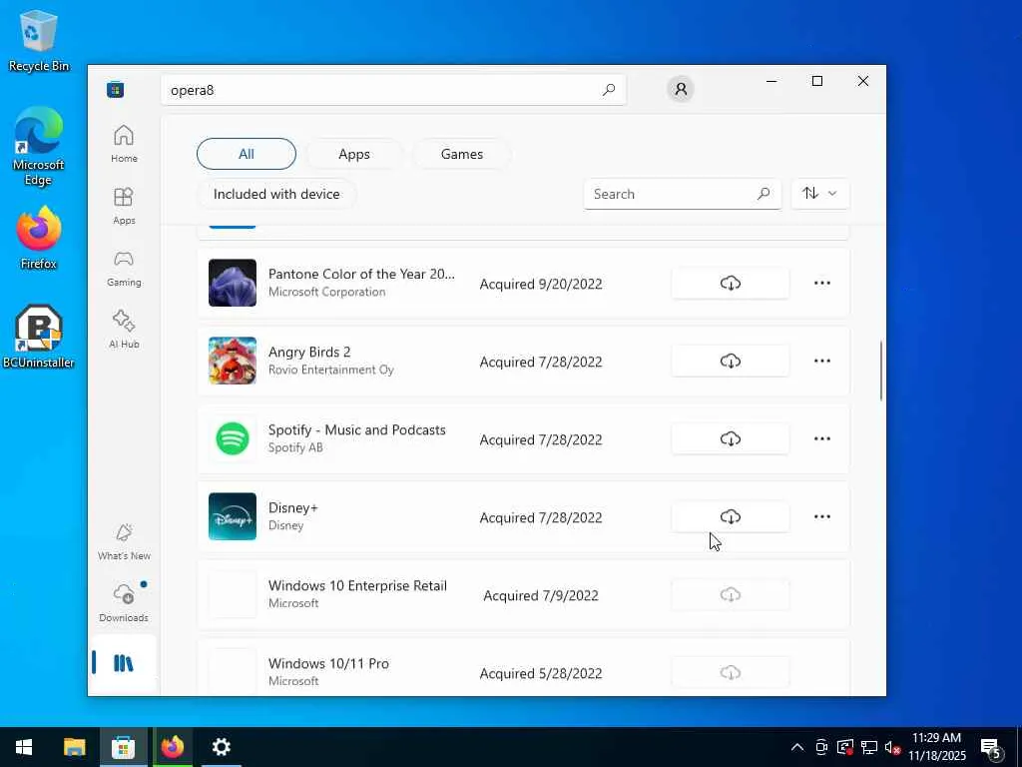Download Pantone Color of the Year app

(x=730, y=283)
